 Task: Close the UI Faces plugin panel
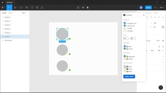coord(144,15)
